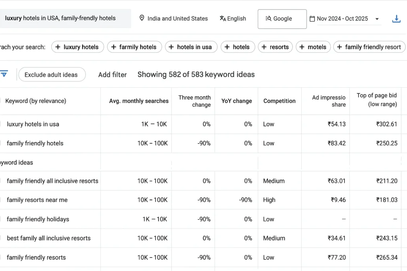
Task: Add 'luxury hotels' using its plus icon
Action: point(58,47)
